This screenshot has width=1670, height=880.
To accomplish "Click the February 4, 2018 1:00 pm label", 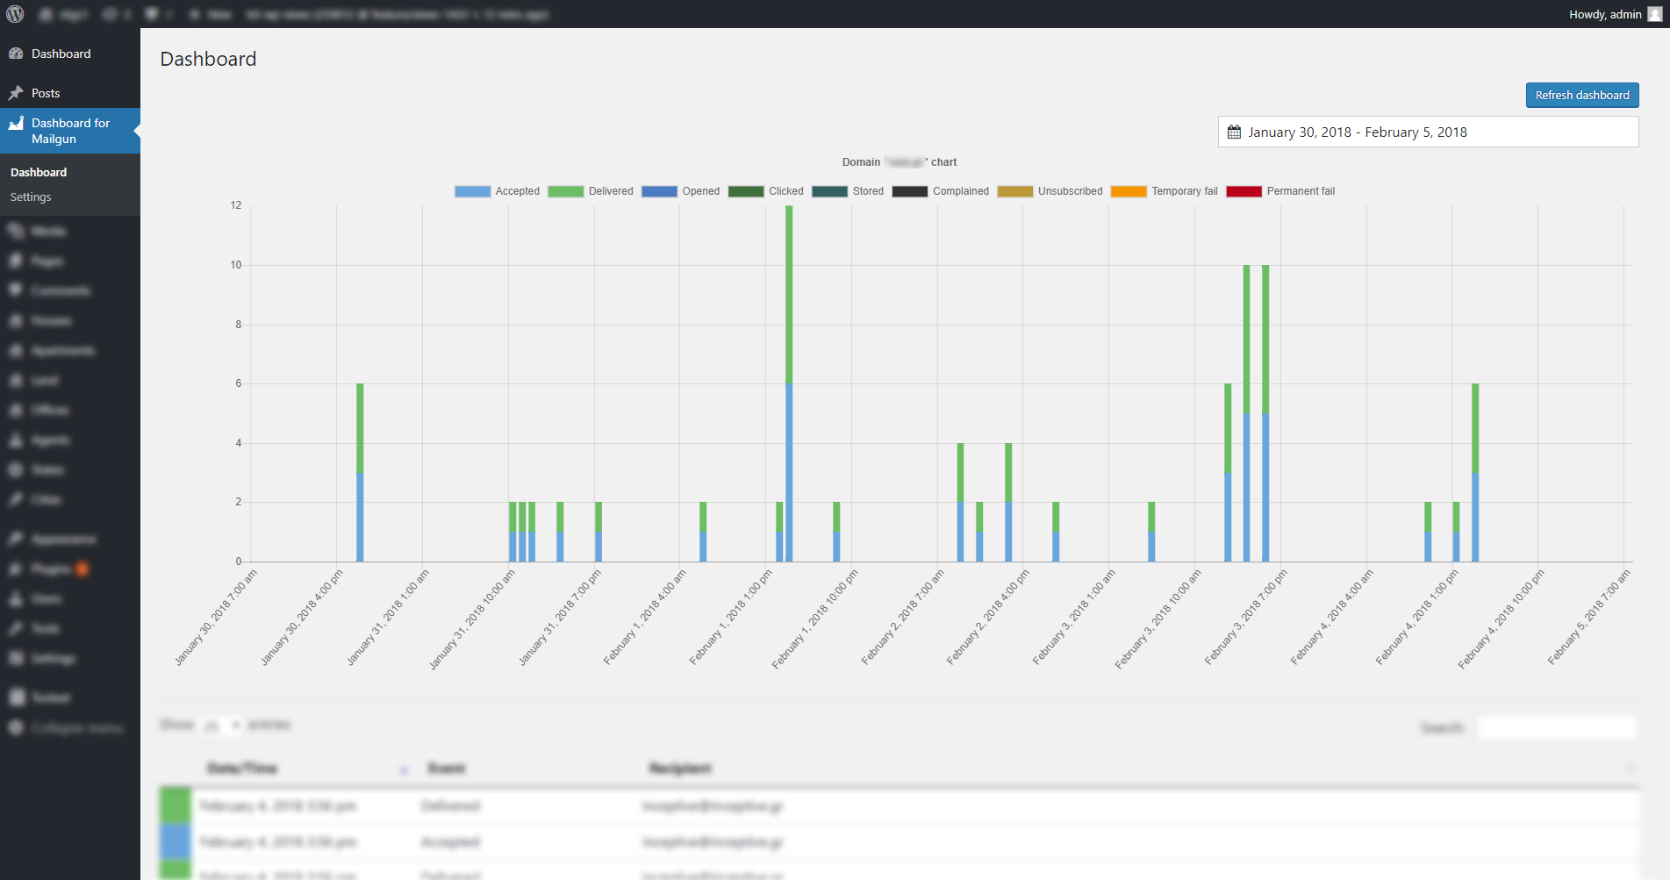I will click(1416, 618).
